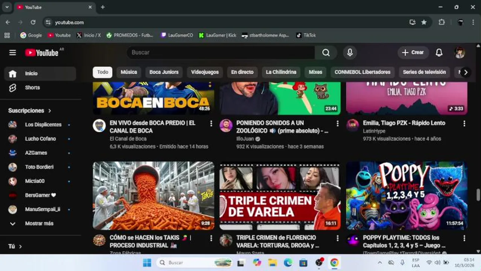This screenshot has width=481, height=271.
Task: Show more filter chips with right arrow
Action: pos(466,72)
